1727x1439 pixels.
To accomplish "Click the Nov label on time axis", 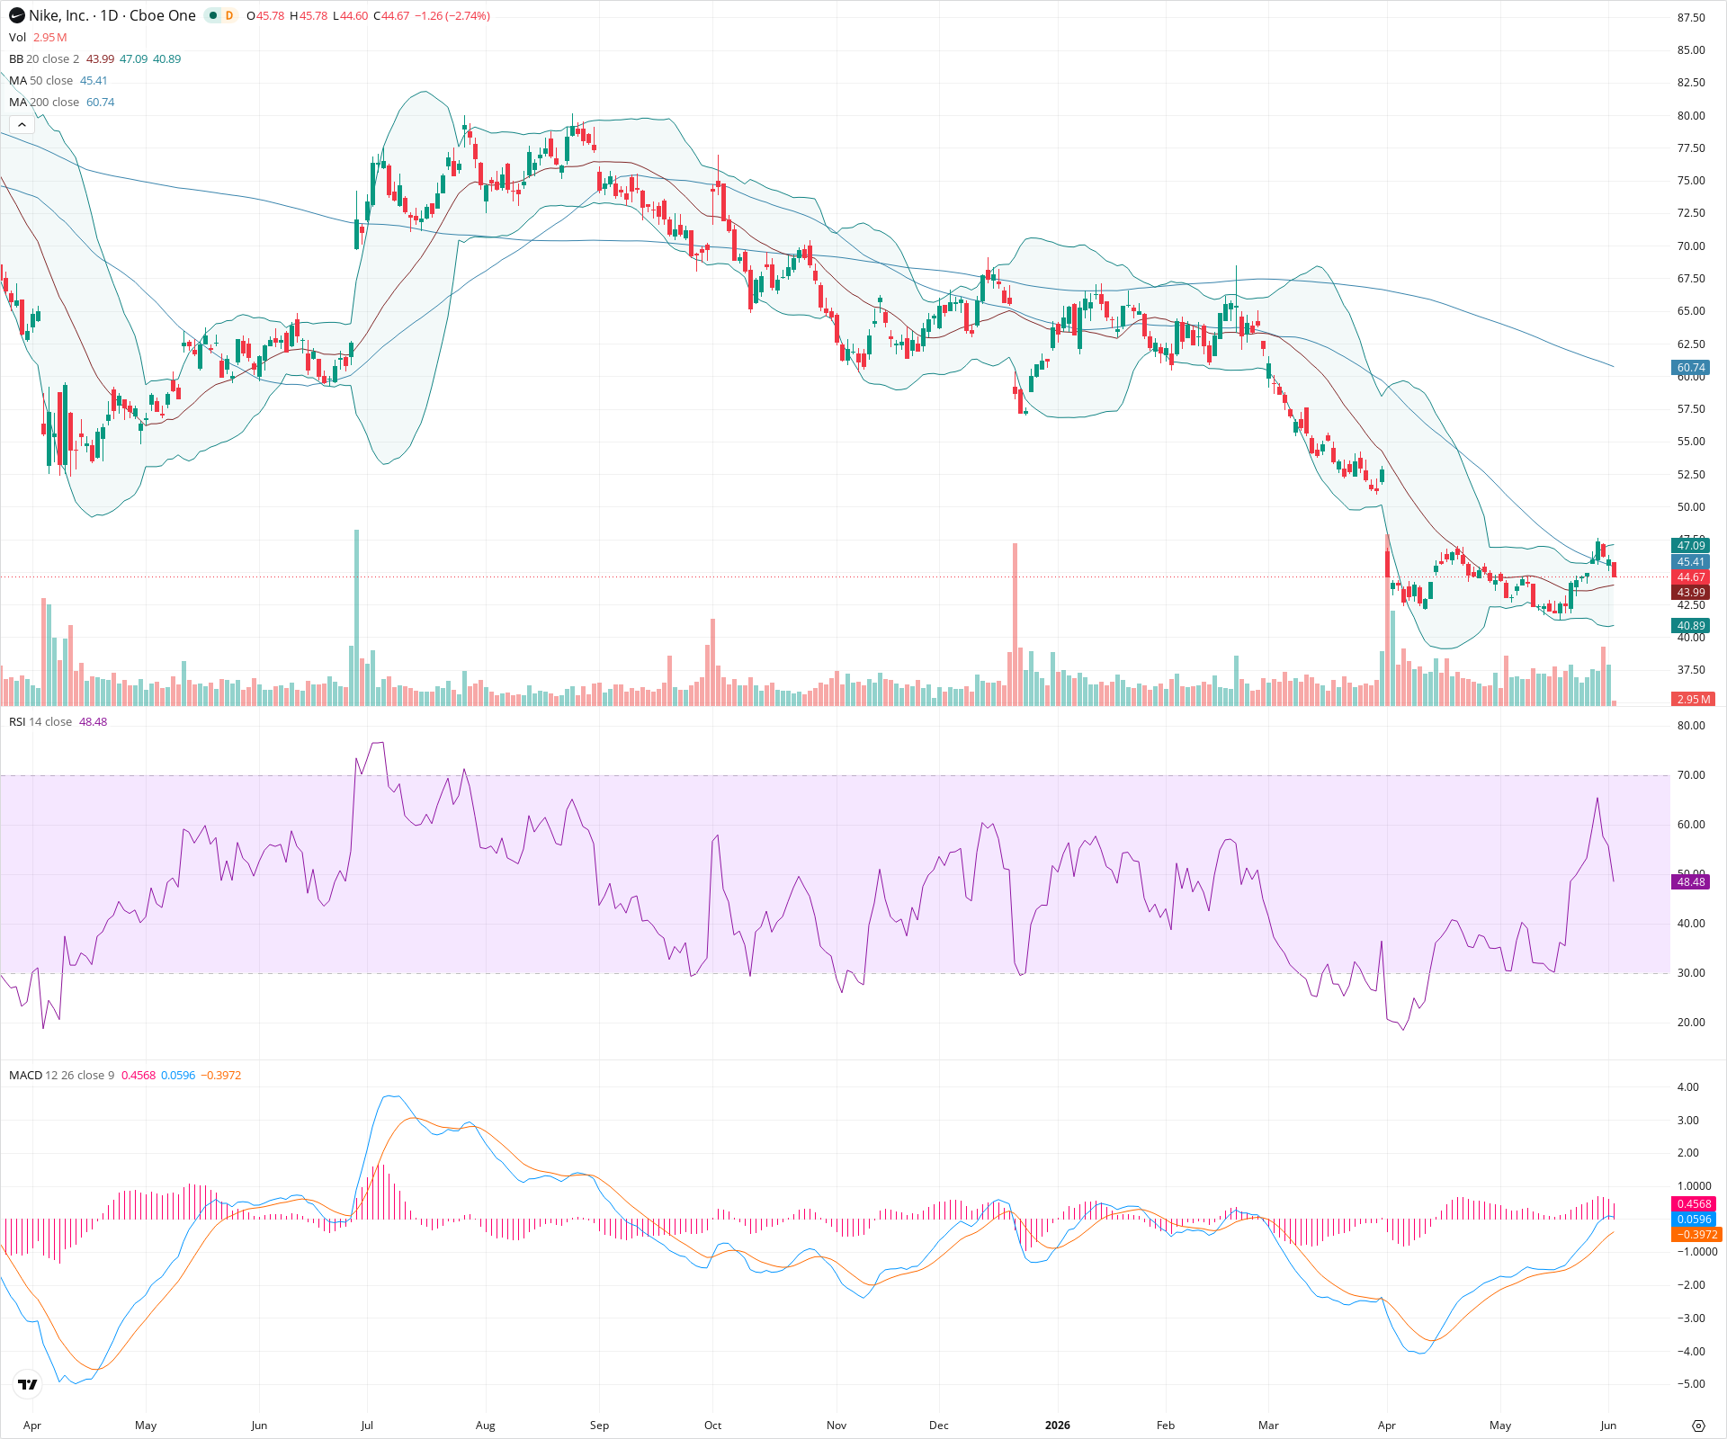I will 837,1425.
